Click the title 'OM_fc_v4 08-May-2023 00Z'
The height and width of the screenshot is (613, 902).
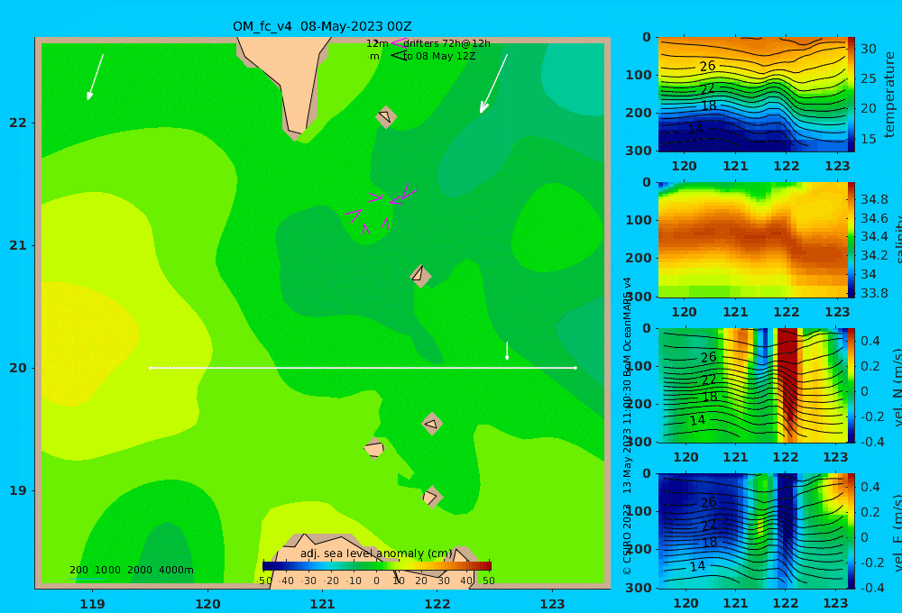tap(322, 26)
